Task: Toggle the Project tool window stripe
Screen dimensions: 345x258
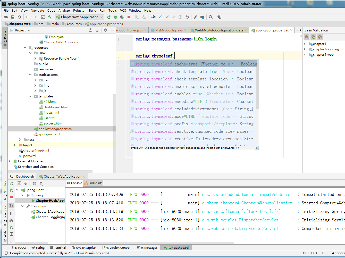Action: point(5,38)
